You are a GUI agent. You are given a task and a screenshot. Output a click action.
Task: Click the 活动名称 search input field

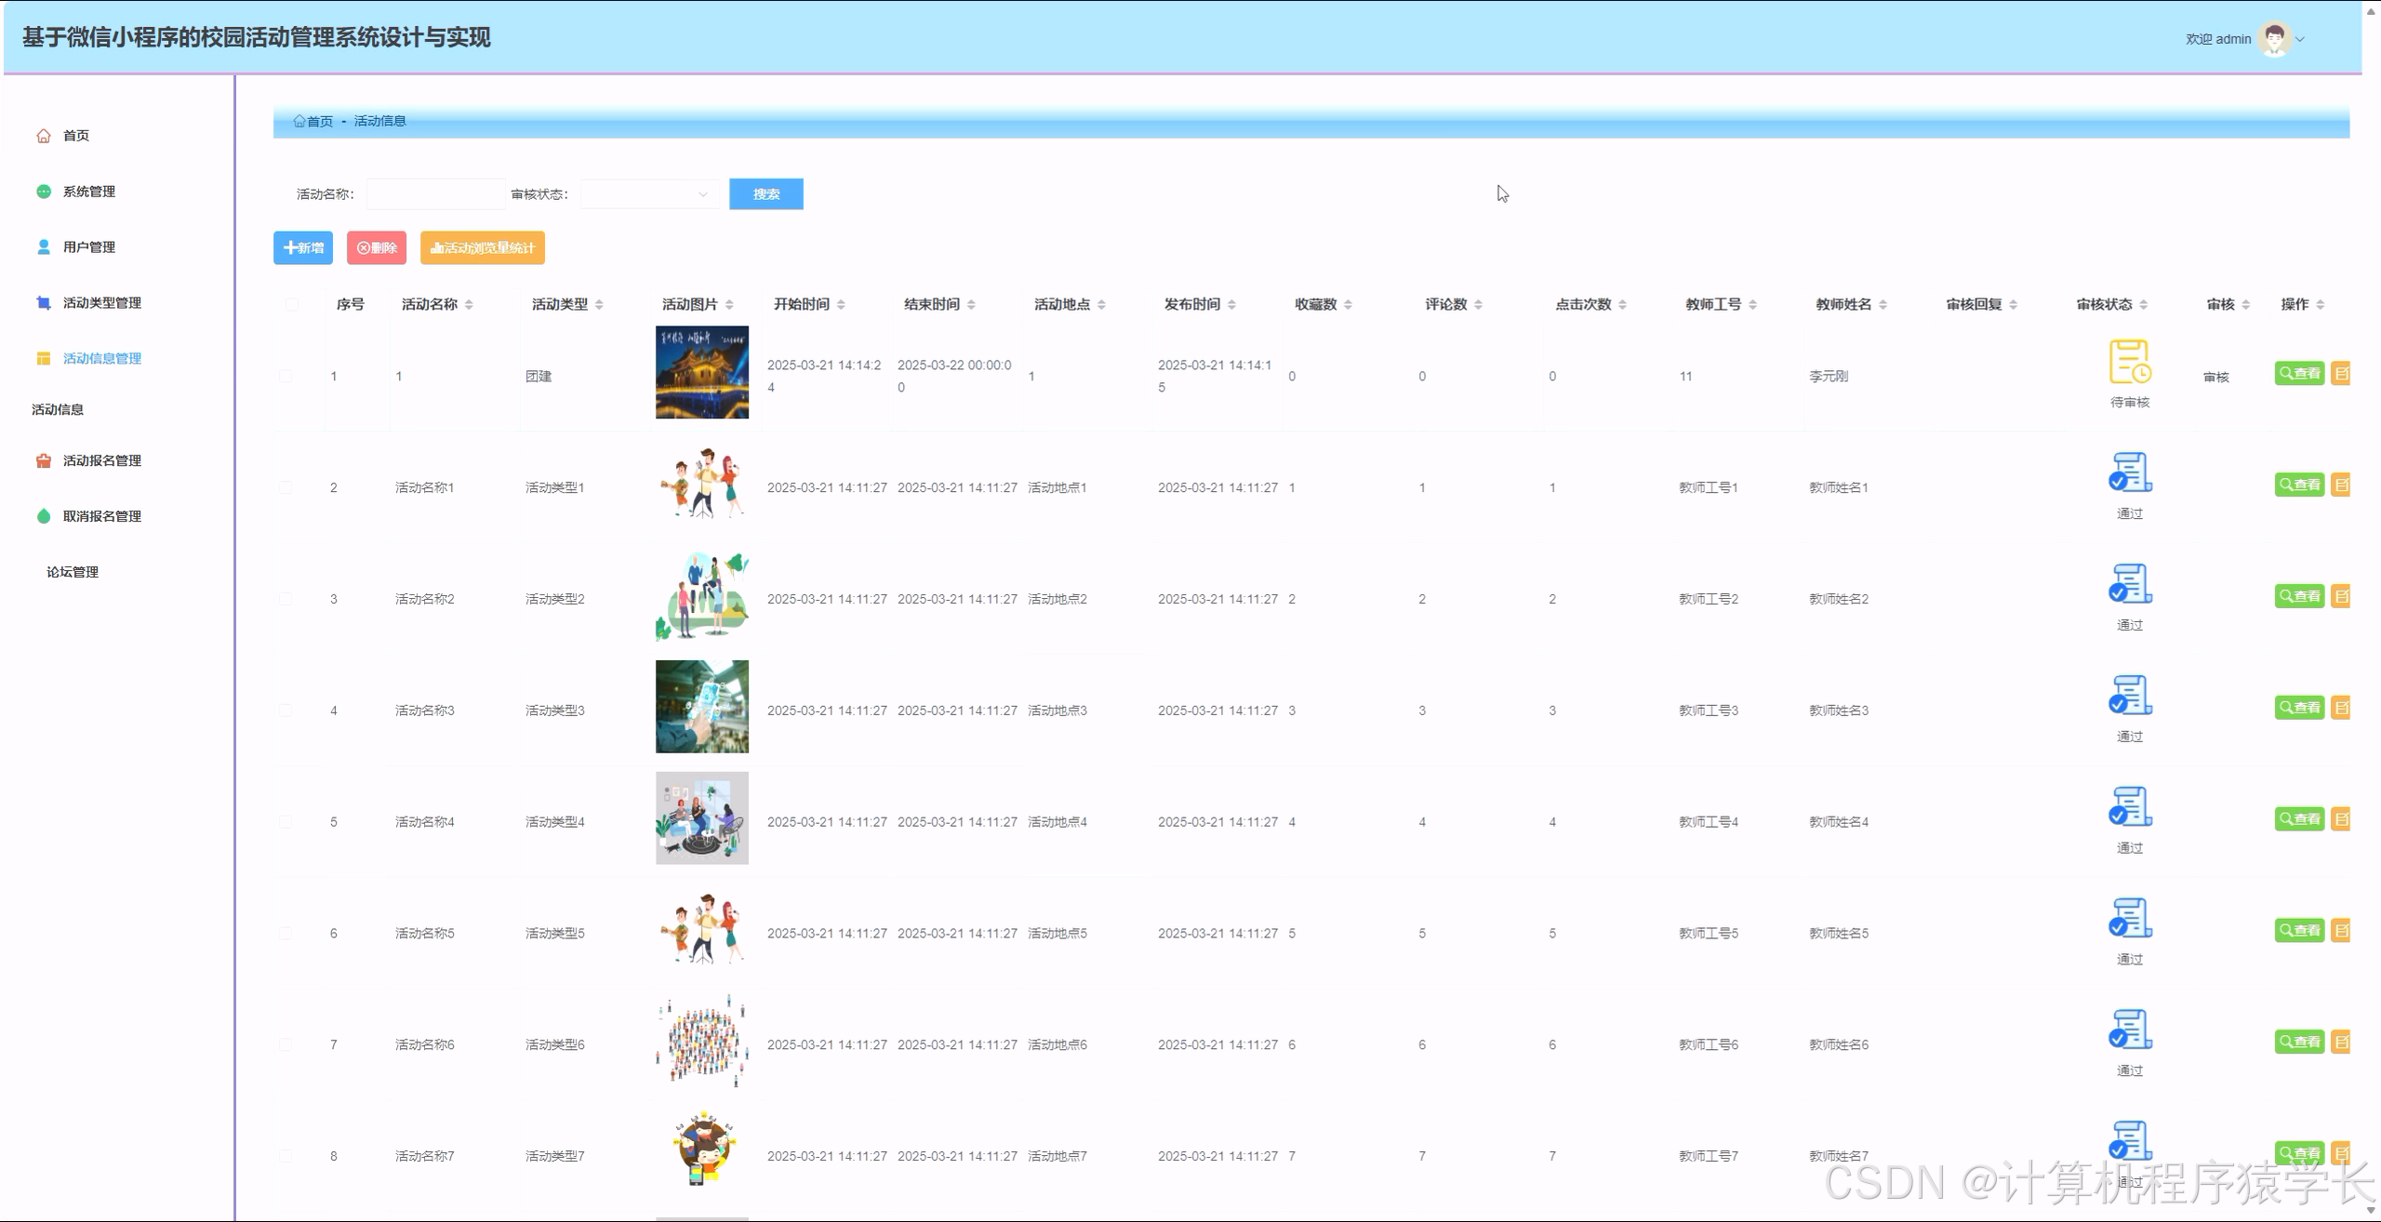[x=434, y=194]
